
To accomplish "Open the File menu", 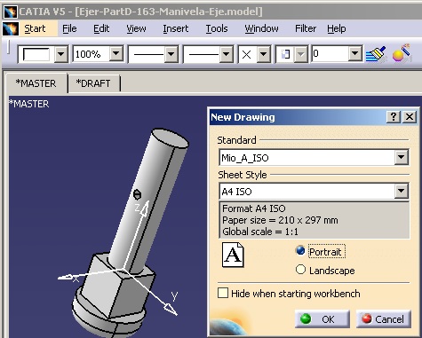I will (69, 28).
